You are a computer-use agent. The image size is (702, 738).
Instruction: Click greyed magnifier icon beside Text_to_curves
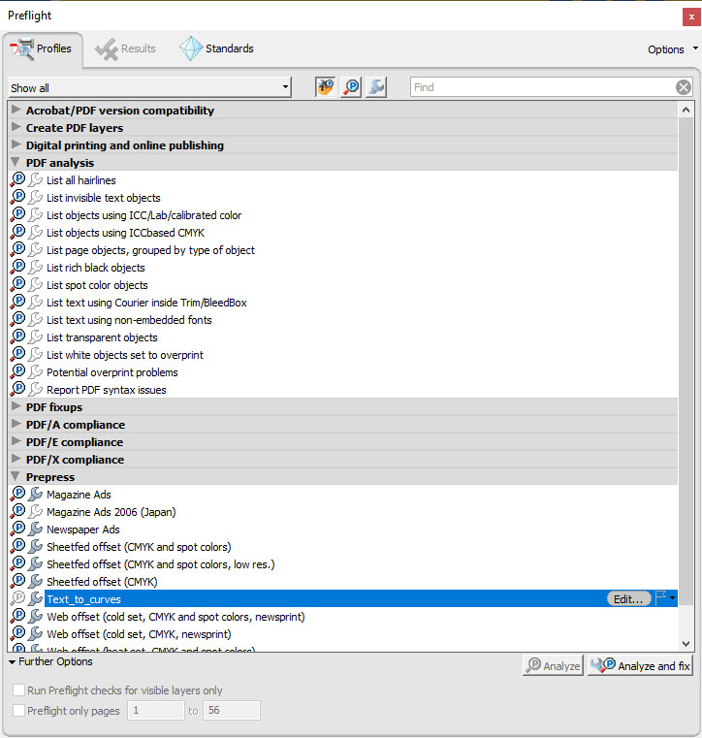(x=17, y=599)
